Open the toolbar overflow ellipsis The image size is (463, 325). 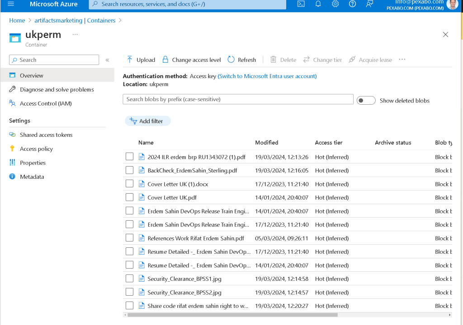(x=402, y=60)
